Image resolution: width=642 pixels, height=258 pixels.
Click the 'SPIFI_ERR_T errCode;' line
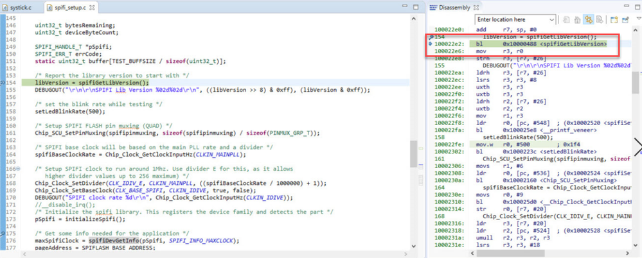tap(68, 54)
